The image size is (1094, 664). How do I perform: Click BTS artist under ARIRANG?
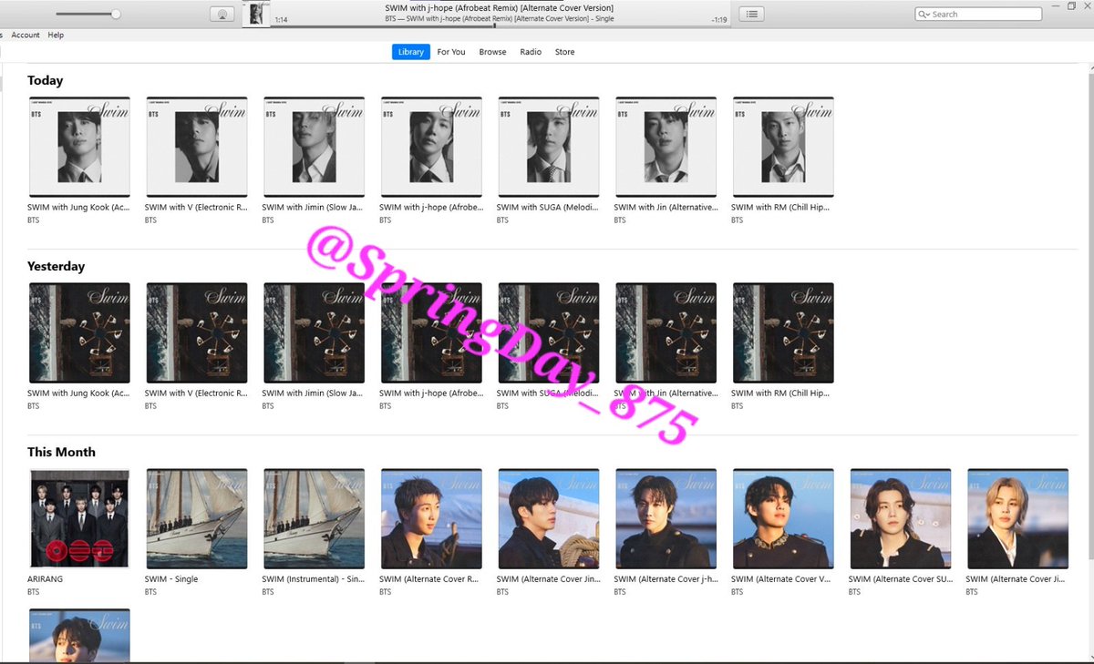(33, 592)
